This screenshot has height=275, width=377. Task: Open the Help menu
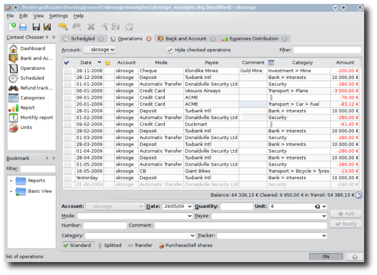[x=78, y=16]
